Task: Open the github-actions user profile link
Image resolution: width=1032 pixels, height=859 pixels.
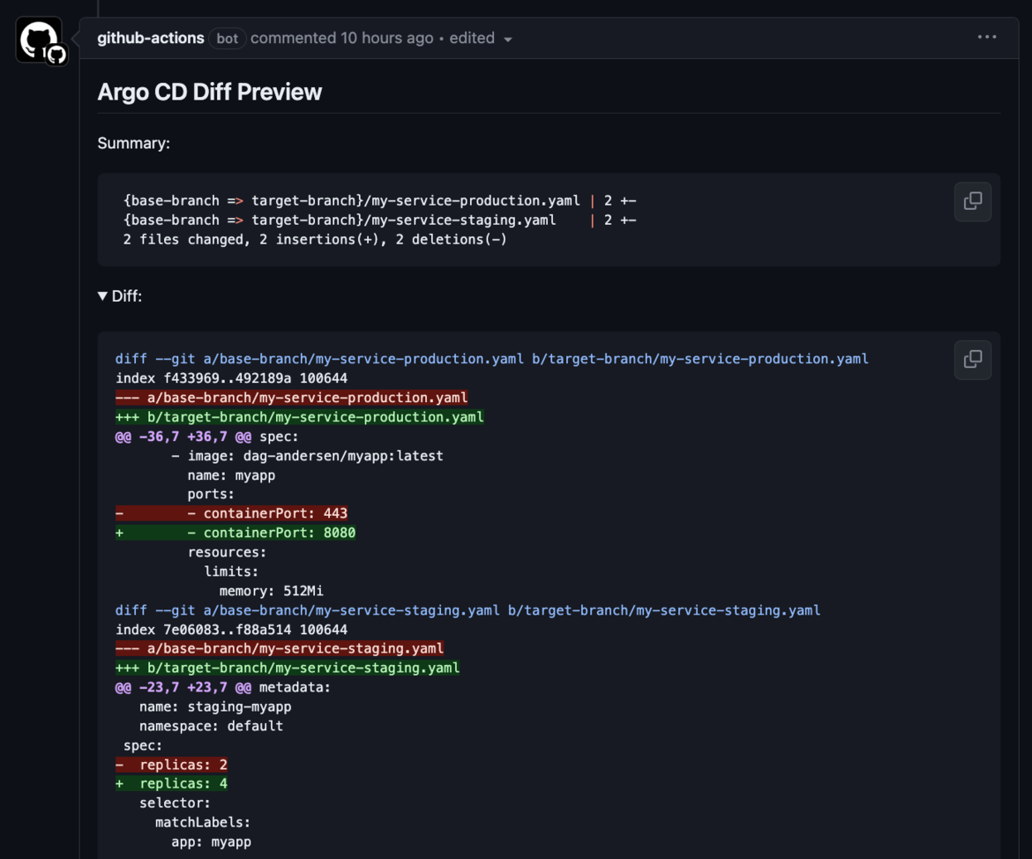Action: 148,38
